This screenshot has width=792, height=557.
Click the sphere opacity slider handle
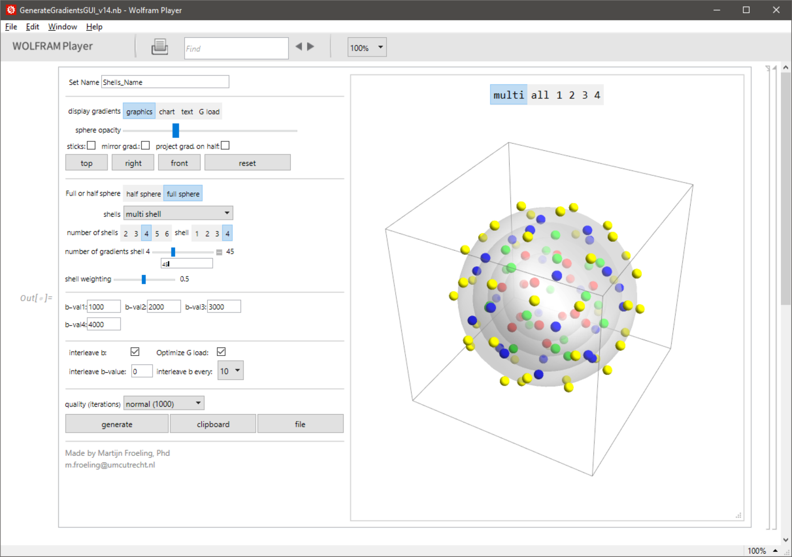pos(176,131)
